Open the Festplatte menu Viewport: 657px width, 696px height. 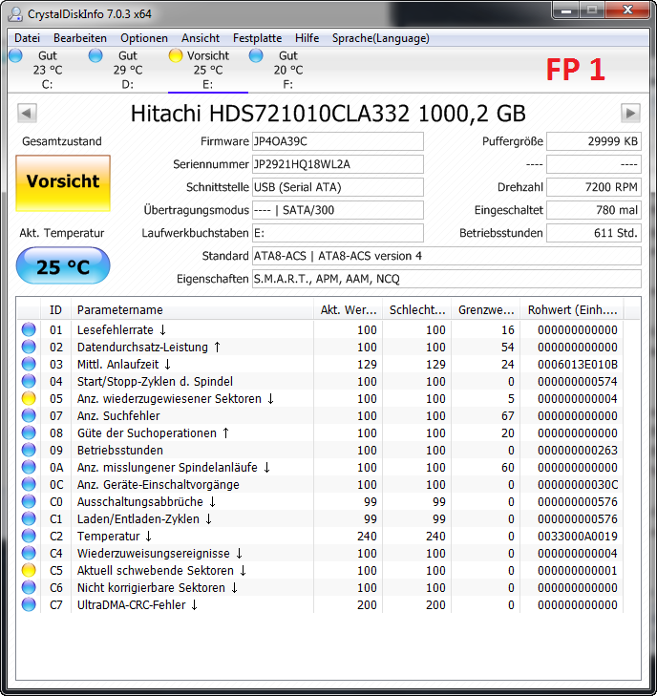pyautogui.click(x=258, y=38)
